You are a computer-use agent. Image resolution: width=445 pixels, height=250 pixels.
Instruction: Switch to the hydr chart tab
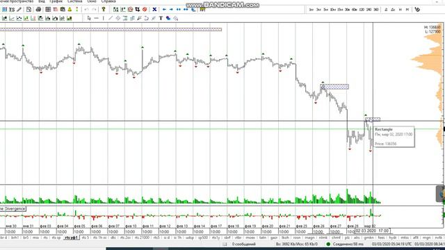(x=392, y=237)
